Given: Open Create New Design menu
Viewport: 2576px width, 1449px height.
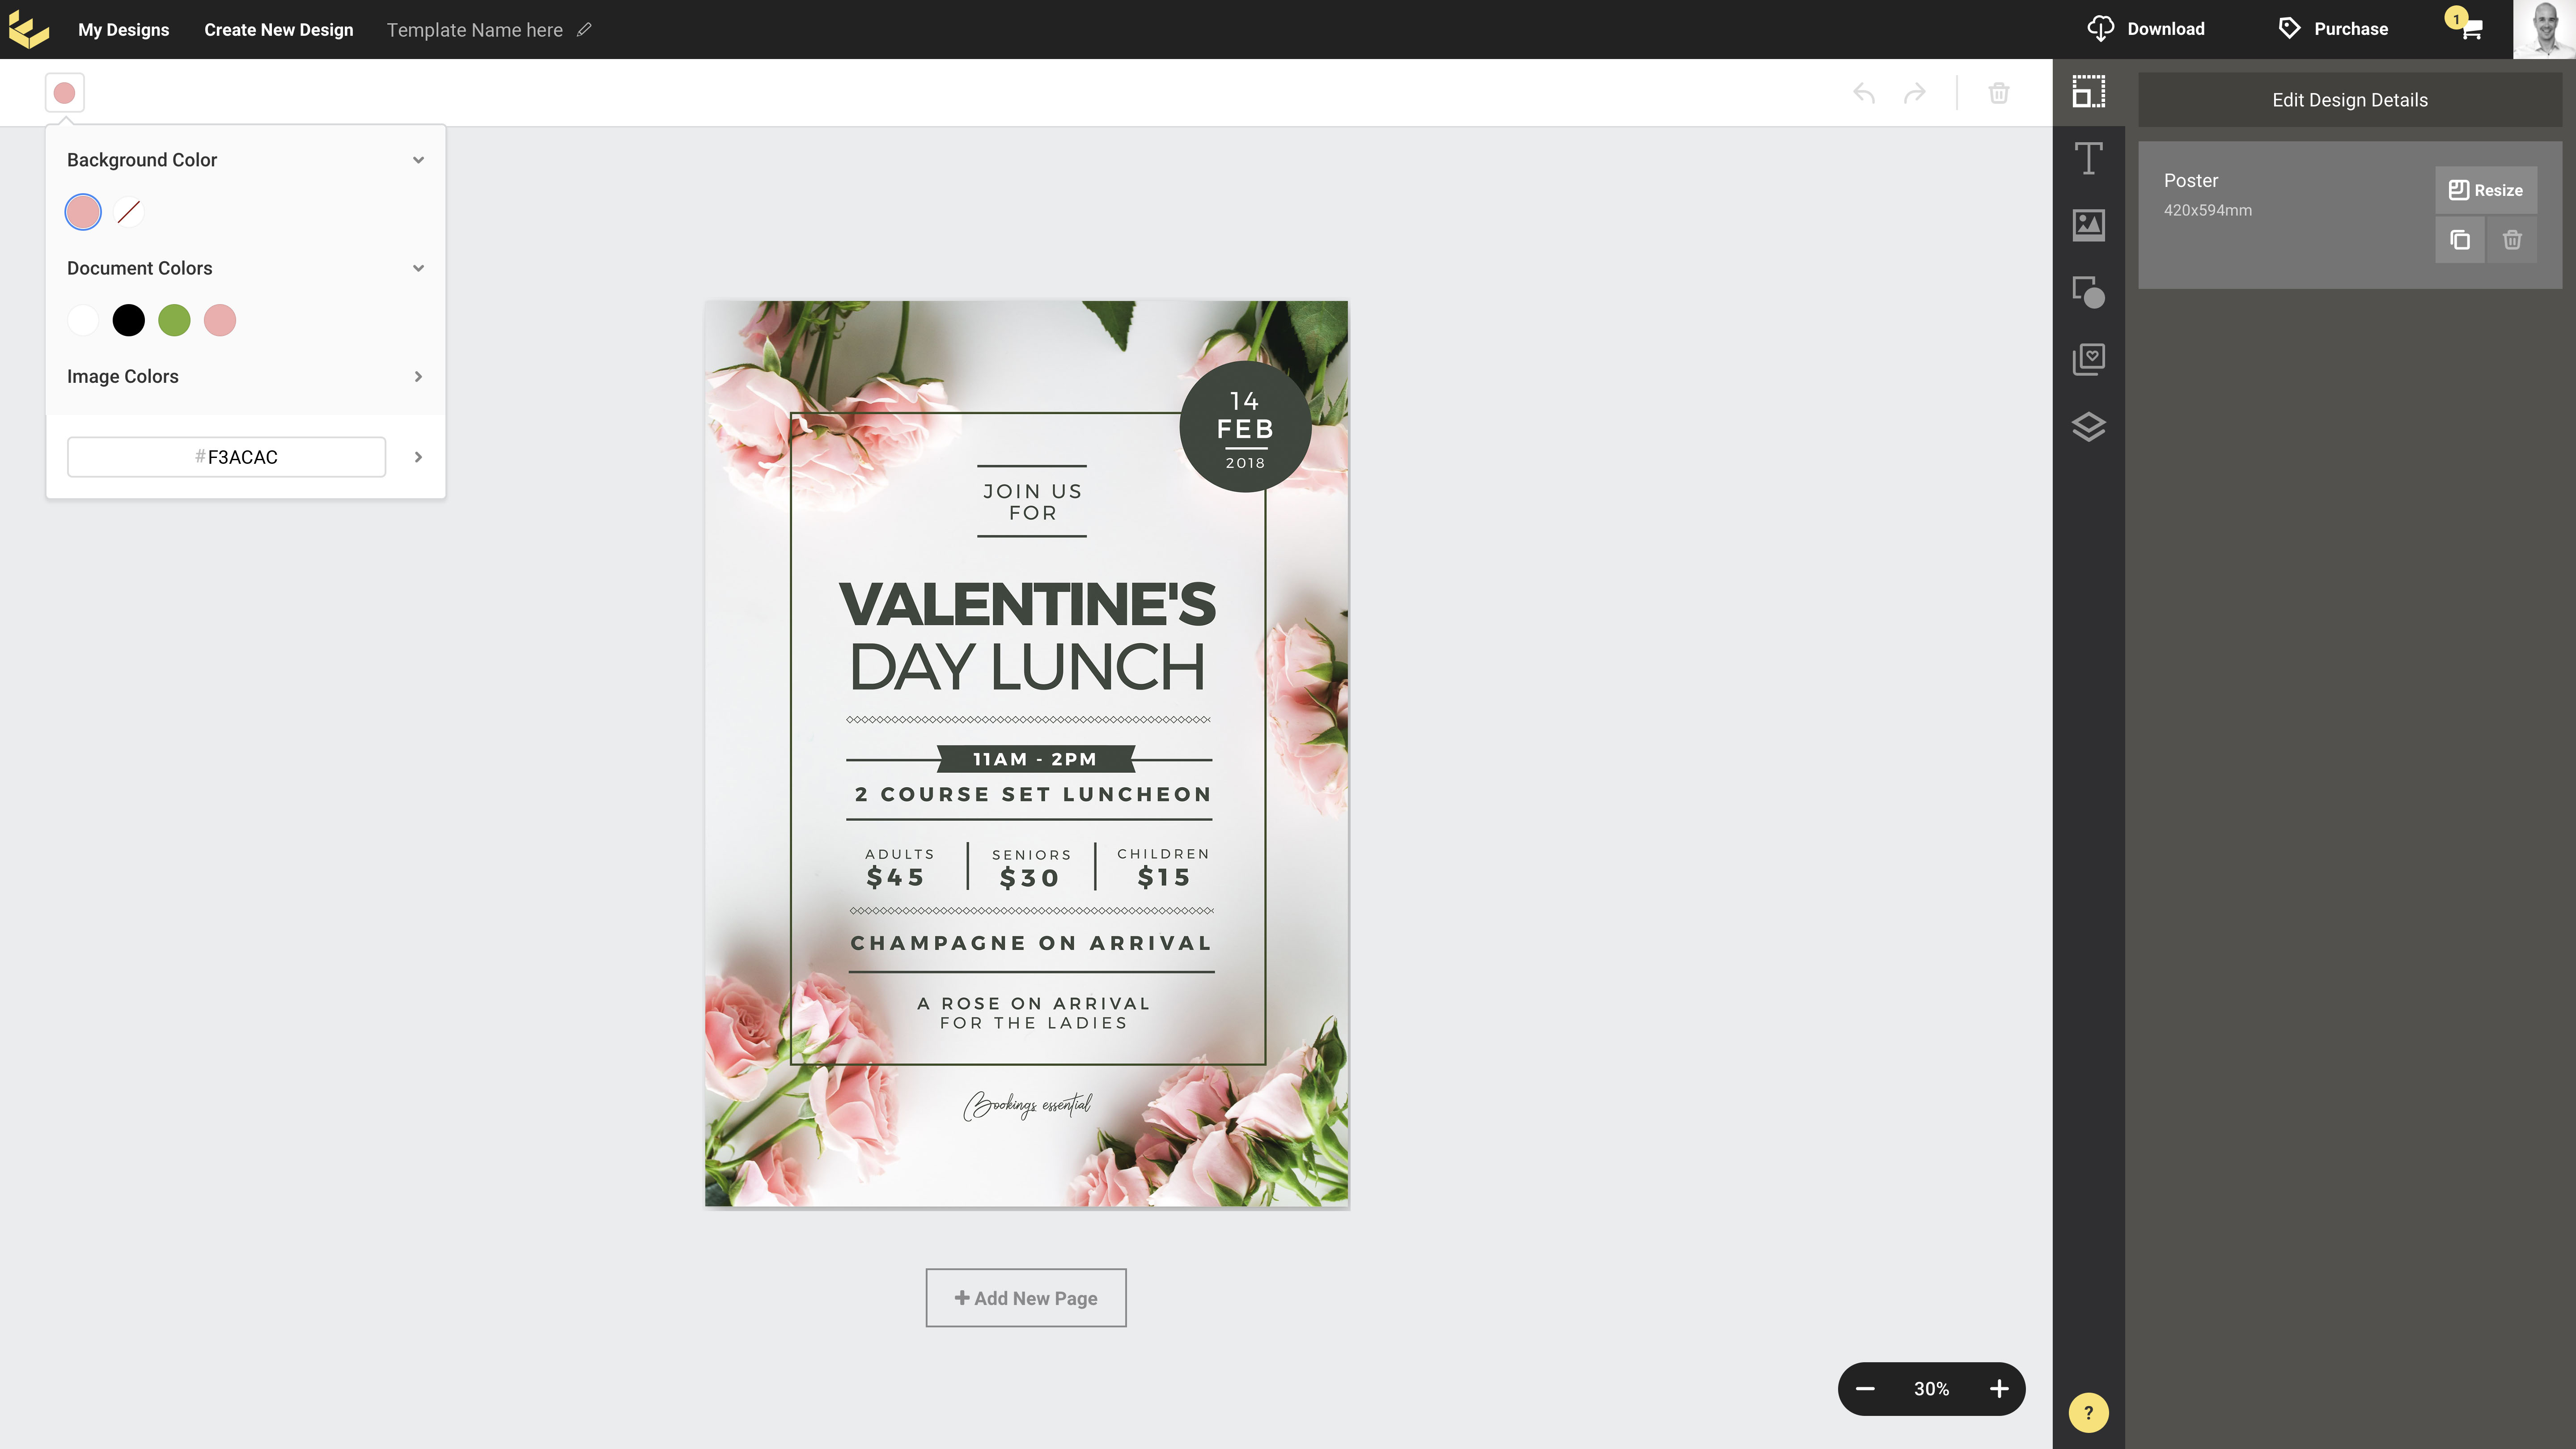Looking at the screenshot, I should point(279,30).
